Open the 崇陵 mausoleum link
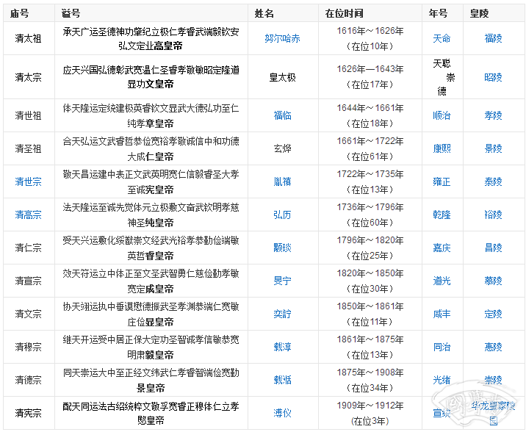 pos(493,380)
